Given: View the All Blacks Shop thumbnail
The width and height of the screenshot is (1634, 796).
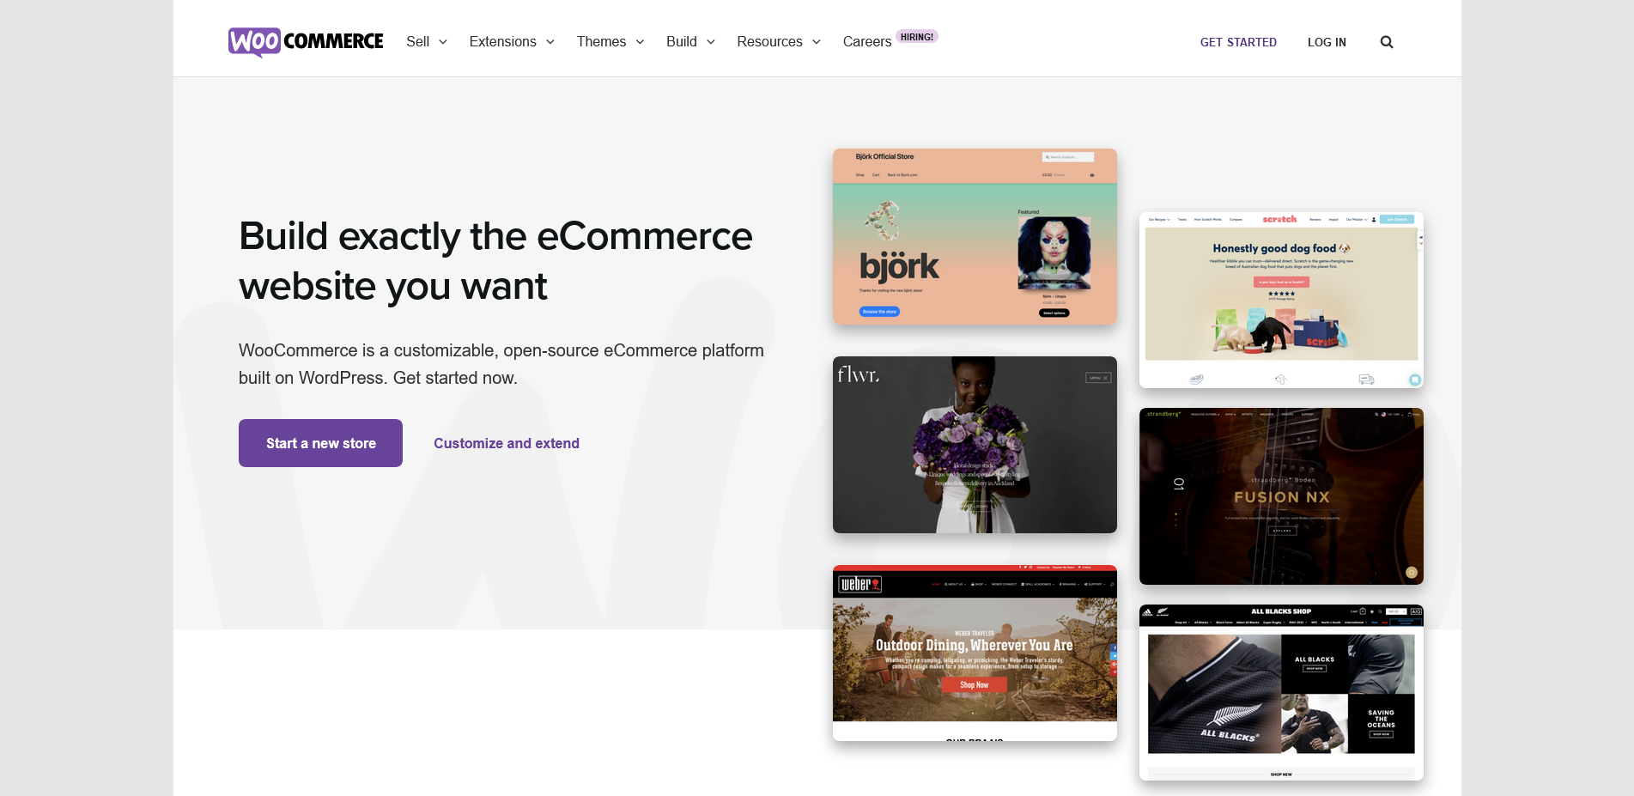Looking at the screenshot, I should coord(1280,692).
